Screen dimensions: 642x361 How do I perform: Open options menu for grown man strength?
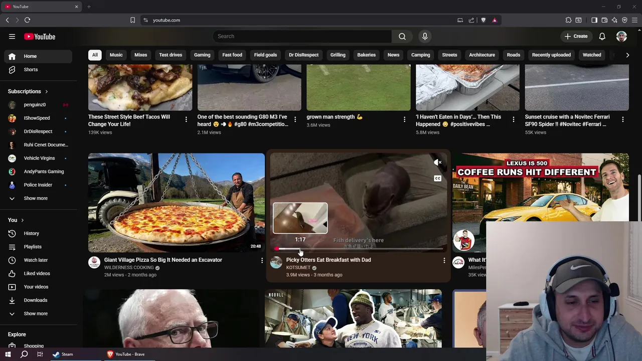pyautogui.click(x=404, y=119)
